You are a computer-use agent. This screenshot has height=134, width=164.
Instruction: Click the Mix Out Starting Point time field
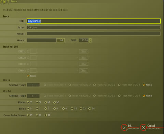click(33, 96)
